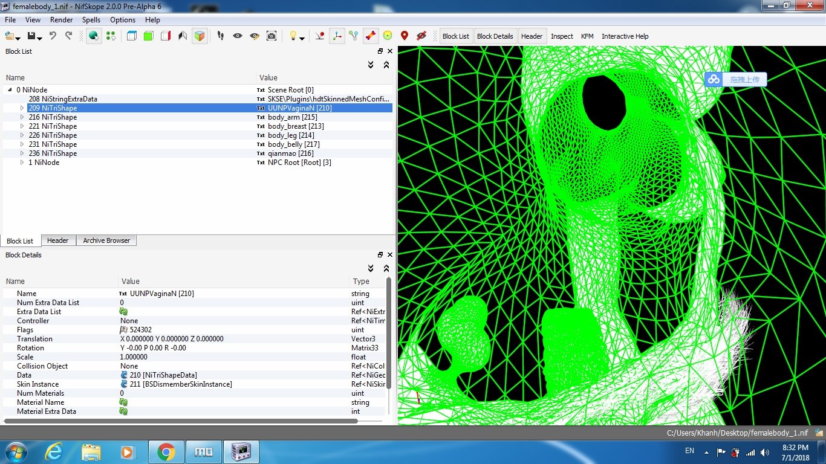826x464 pixels.
Task: Click the eye with pencil icon
Action: click(x=255, y=36)
